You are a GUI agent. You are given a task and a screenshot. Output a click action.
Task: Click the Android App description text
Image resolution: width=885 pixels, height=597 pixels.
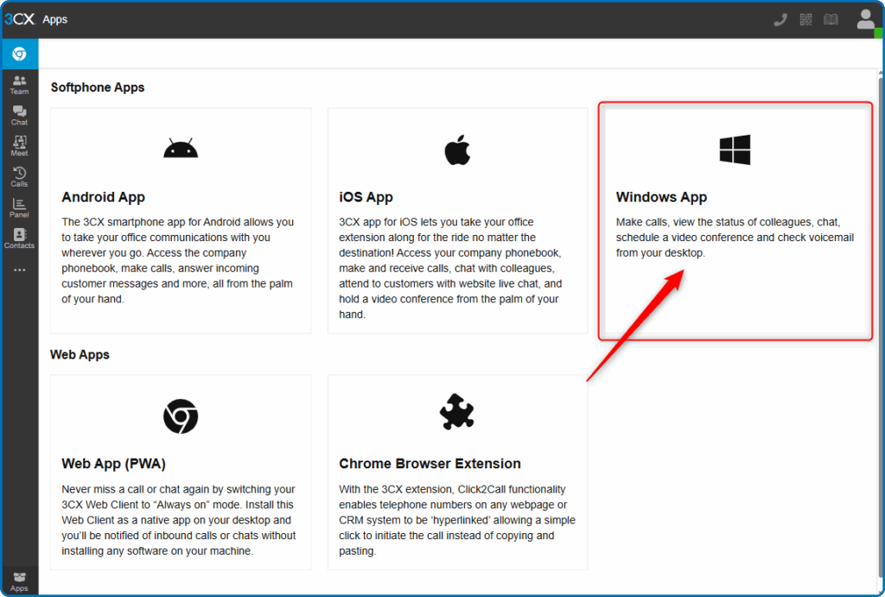178,261
